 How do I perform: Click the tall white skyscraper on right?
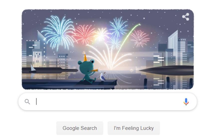click(x=173, y=47)
